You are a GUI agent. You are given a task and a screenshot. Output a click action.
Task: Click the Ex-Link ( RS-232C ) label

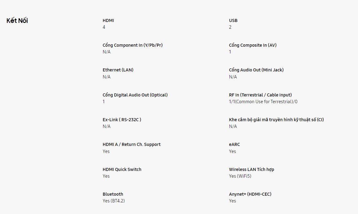pyautogui.click(x=122, y=120)
